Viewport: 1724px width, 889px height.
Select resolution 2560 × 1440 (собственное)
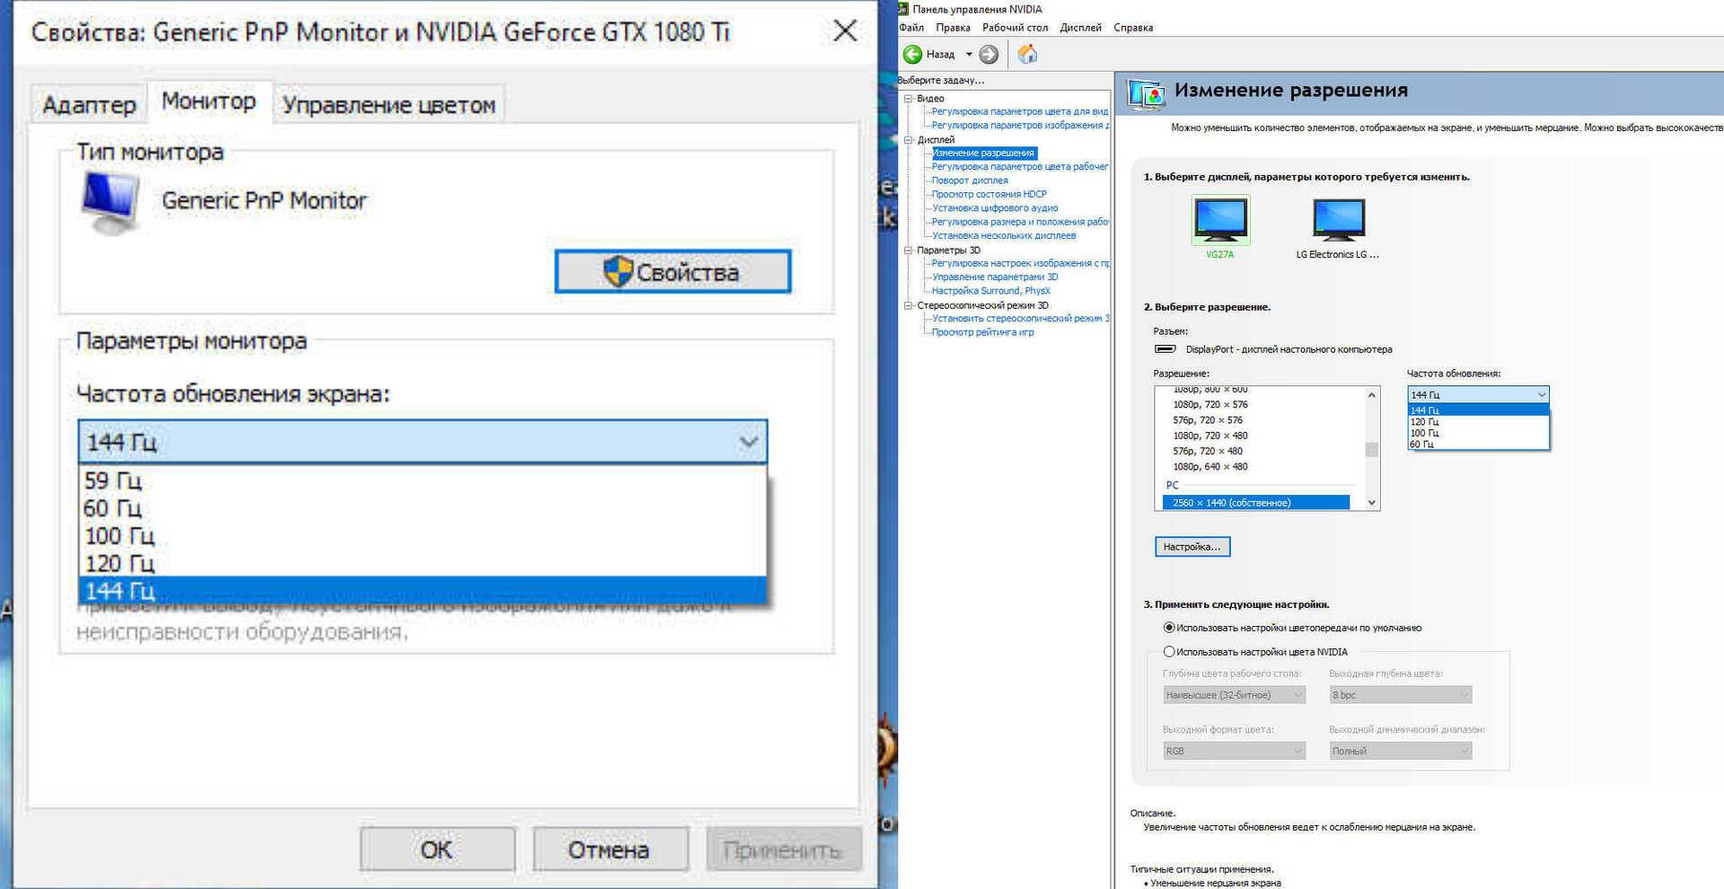click(1255, 503)
